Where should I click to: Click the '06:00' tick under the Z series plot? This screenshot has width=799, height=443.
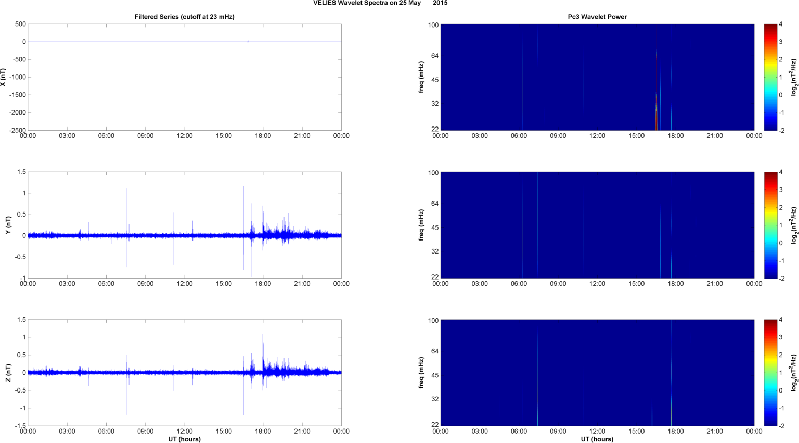[x=106, y=432]
